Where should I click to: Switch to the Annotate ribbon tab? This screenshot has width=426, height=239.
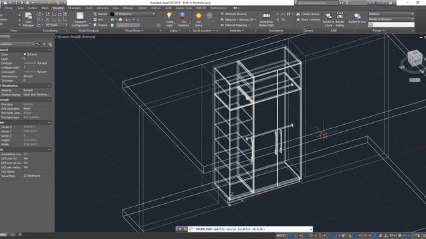pos(103,8)
